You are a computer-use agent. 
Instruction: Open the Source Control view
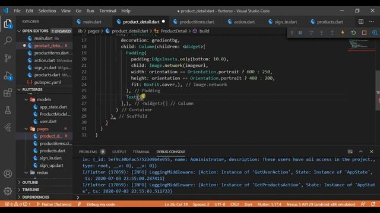coord(8,58)
